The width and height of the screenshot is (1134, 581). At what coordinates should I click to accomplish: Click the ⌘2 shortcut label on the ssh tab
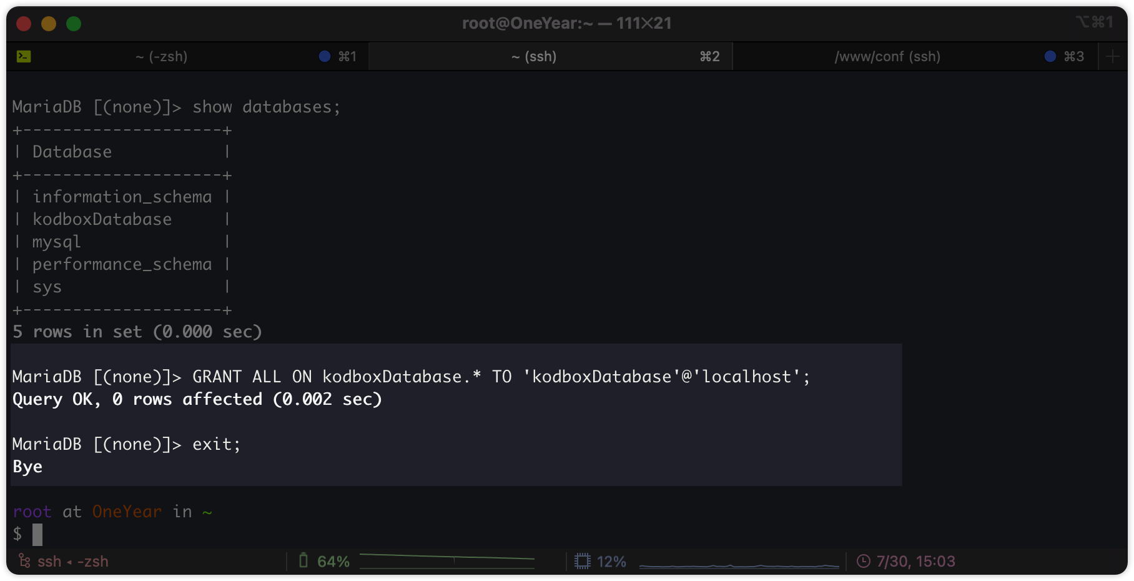[x=709, y=57]
